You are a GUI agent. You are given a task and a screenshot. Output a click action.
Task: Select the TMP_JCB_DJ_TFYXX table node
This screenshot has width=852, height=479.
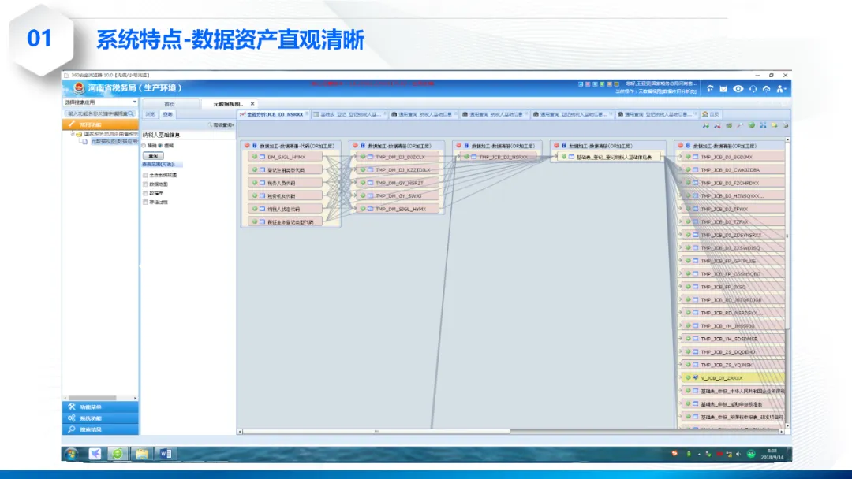coord(733,209)
